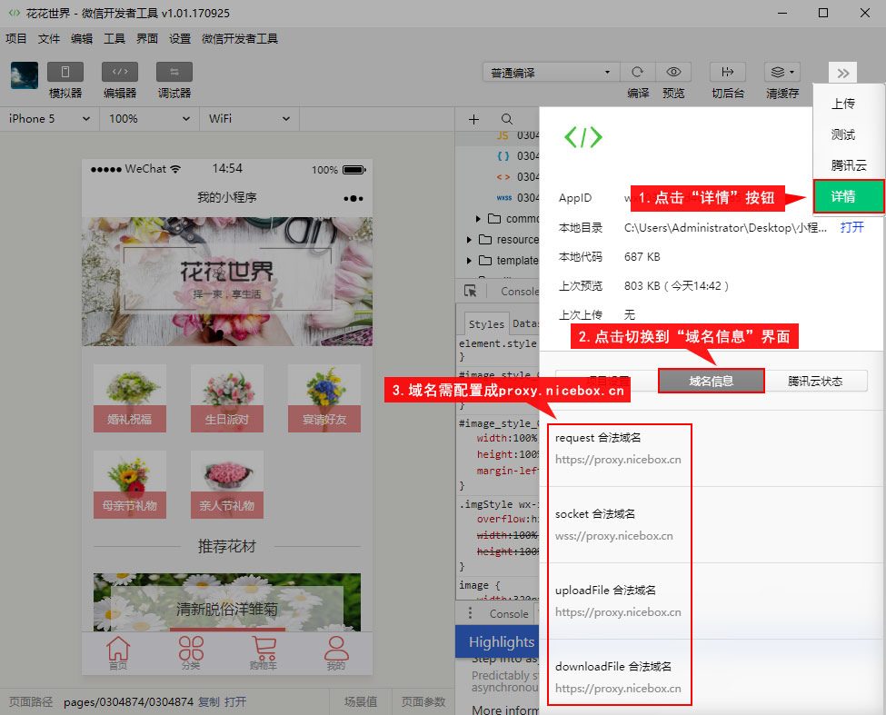Open the iPhone 5 device dropdown
This screenshot has height=715, width=886.
coord(49,119)
